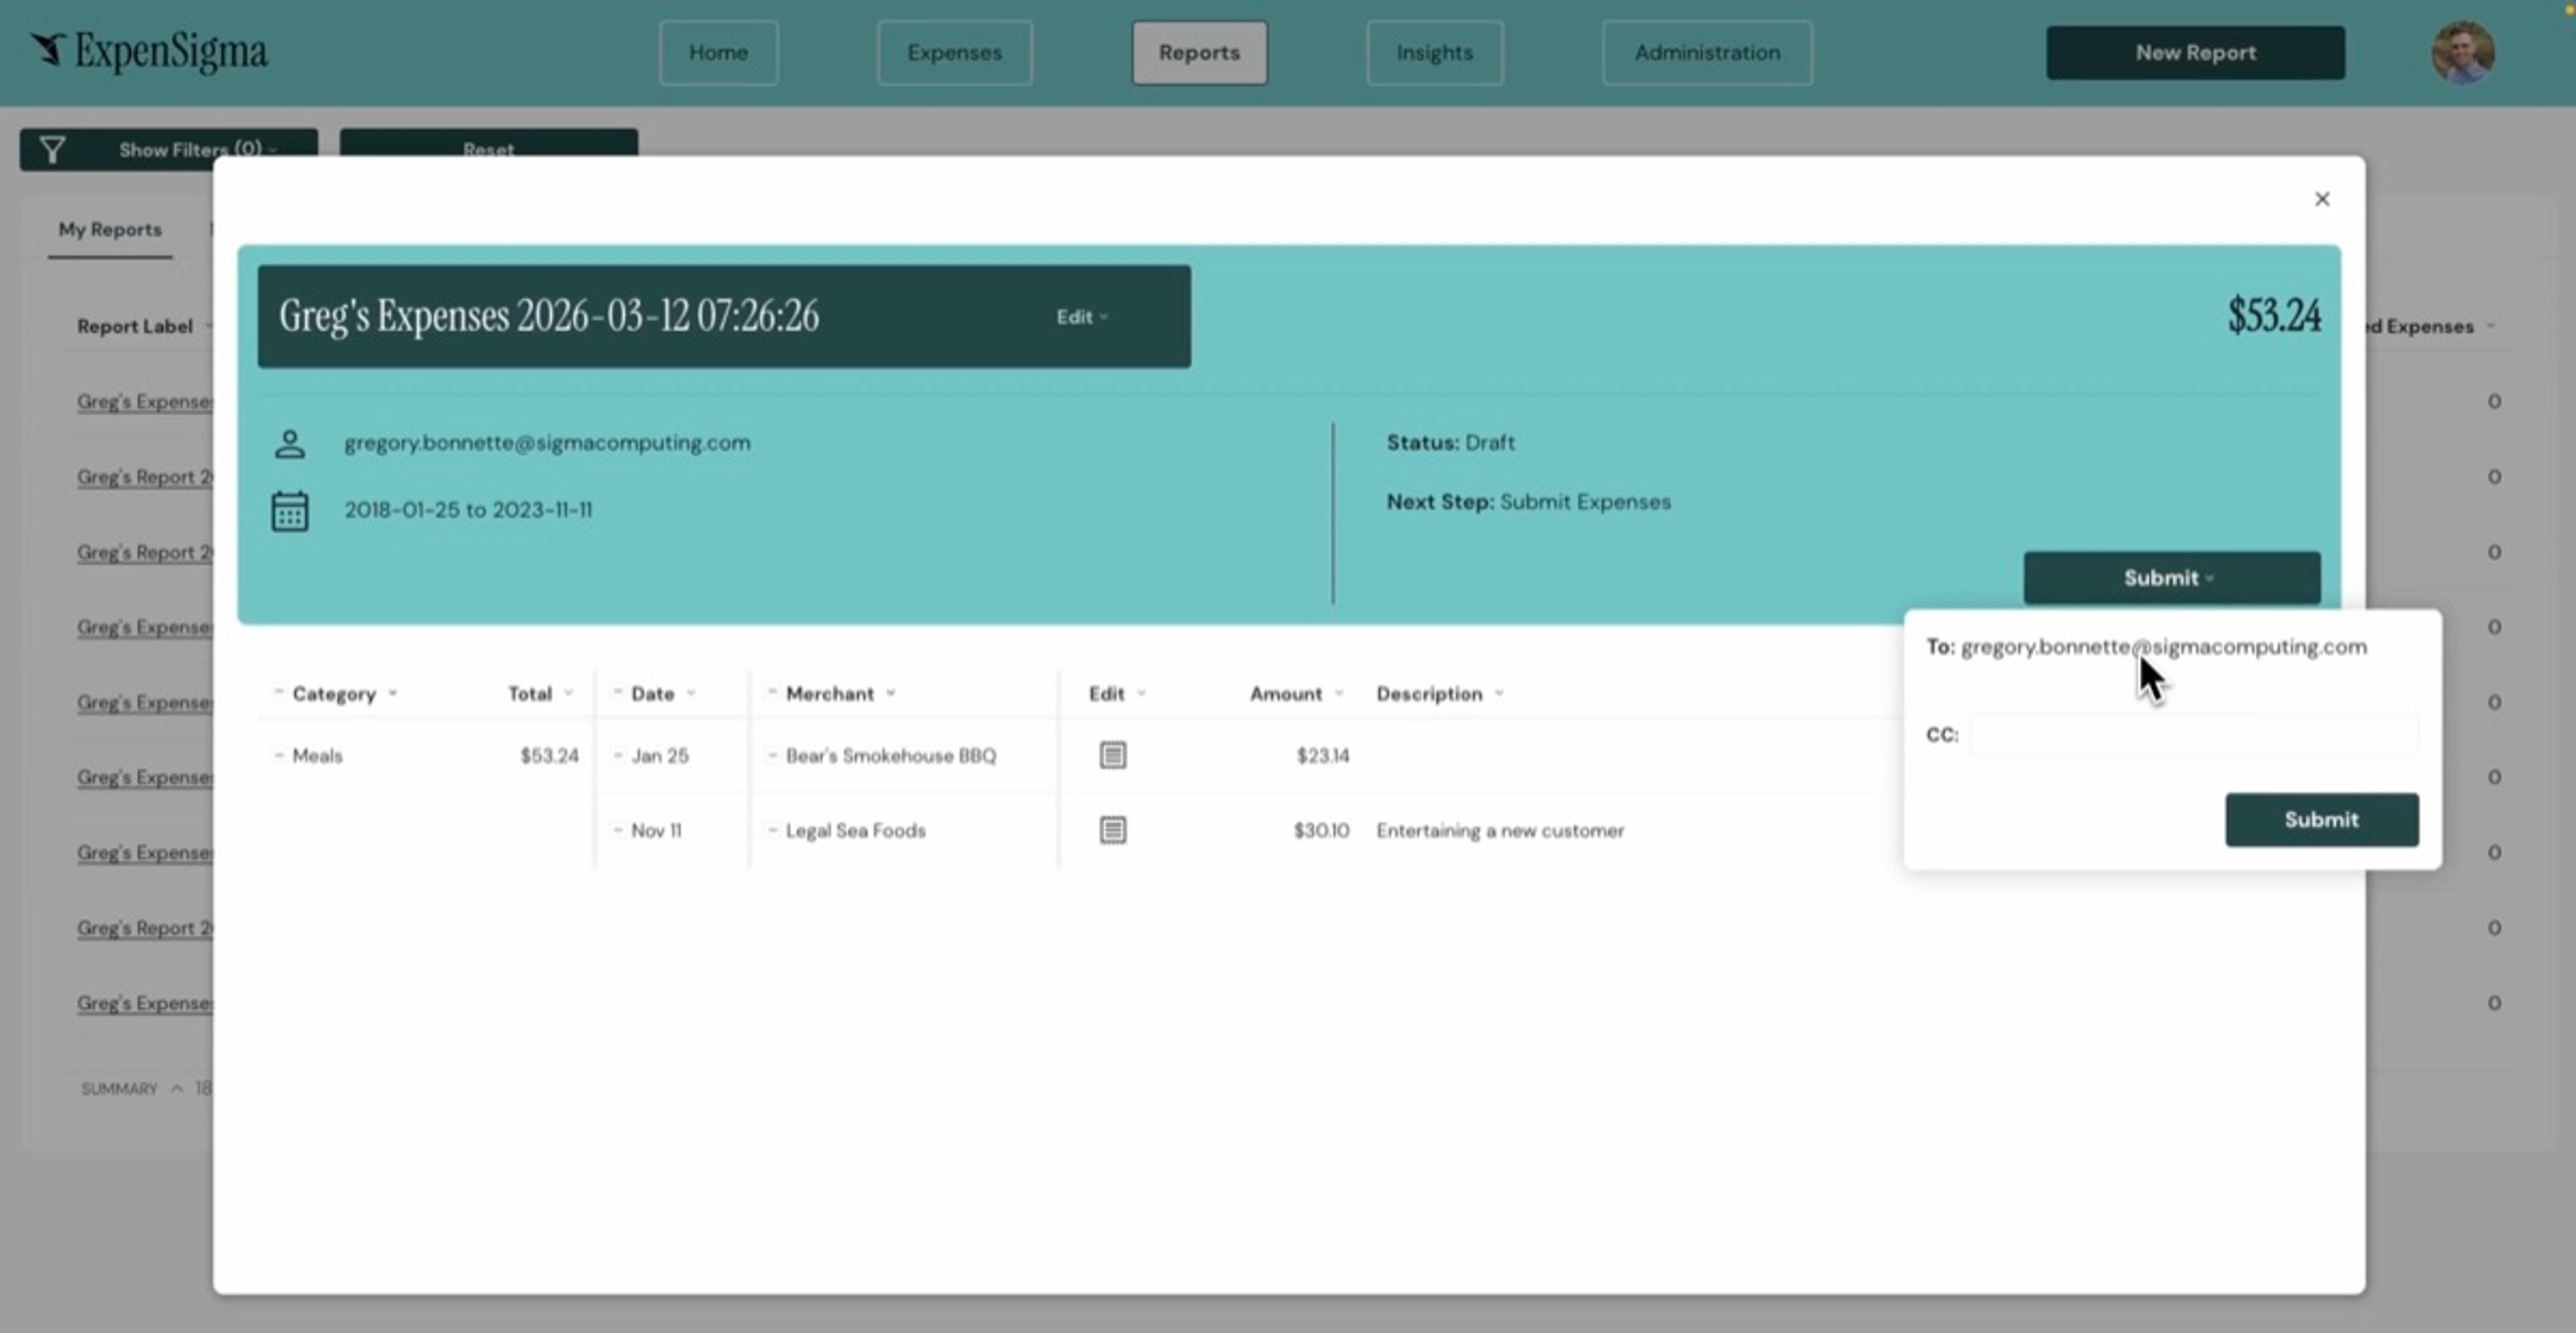Open the Merchant column menu arrow
The height and width of the screenshot is (1333, 2576).
890,693
